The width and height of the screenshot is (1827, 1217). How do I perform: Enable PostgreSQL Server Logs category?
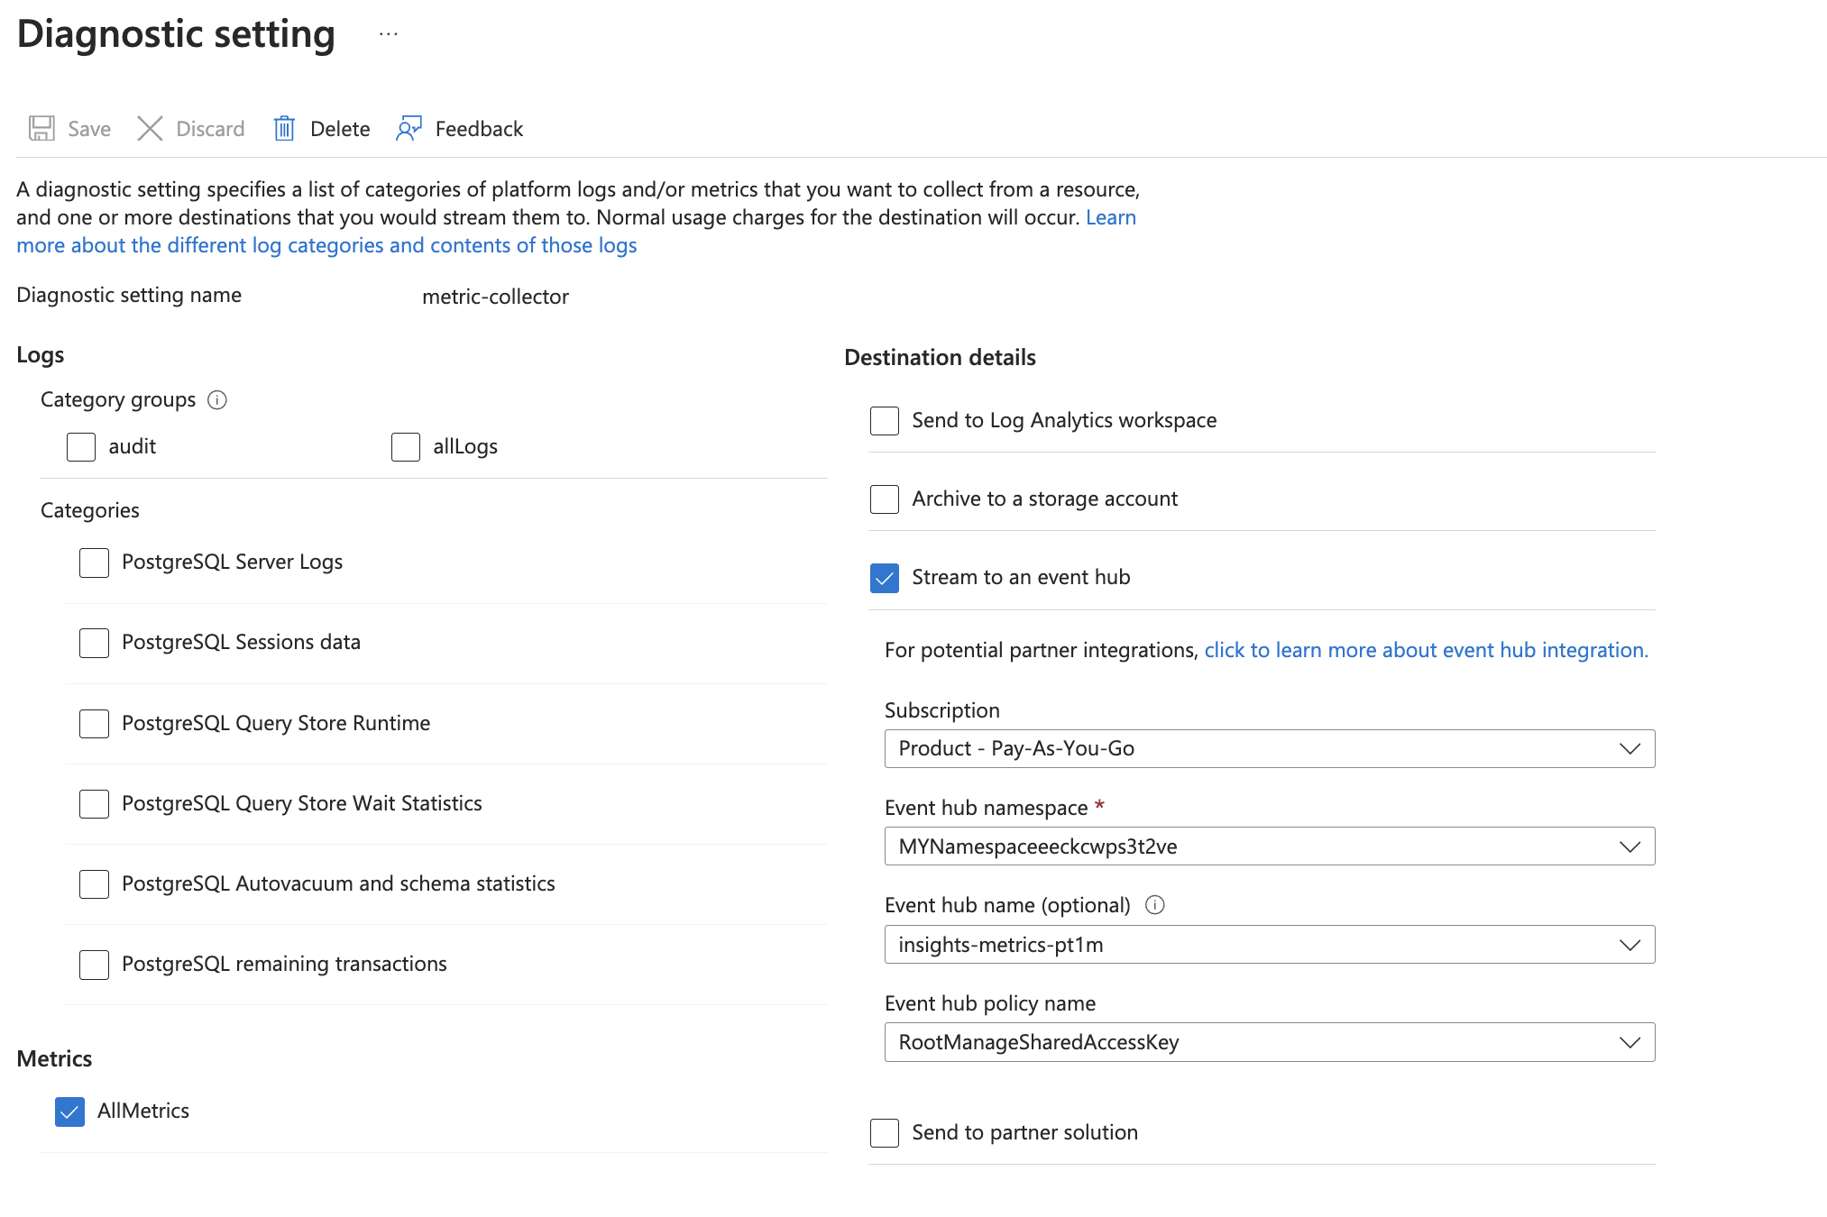[92, 561]
